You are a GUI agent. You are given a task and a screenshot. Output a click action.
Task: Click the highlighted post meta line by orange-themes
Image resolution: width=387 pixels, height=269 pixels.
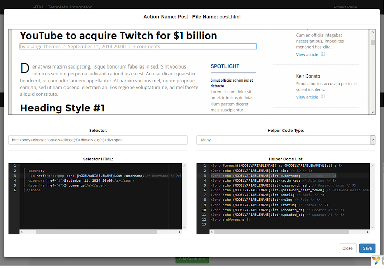(139, 47)
